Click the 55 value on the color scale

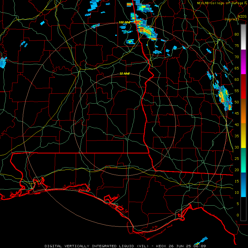point(237,91)
